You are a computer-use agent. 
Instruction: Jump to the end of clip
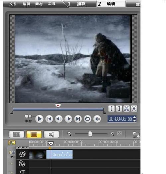(78, 119)
